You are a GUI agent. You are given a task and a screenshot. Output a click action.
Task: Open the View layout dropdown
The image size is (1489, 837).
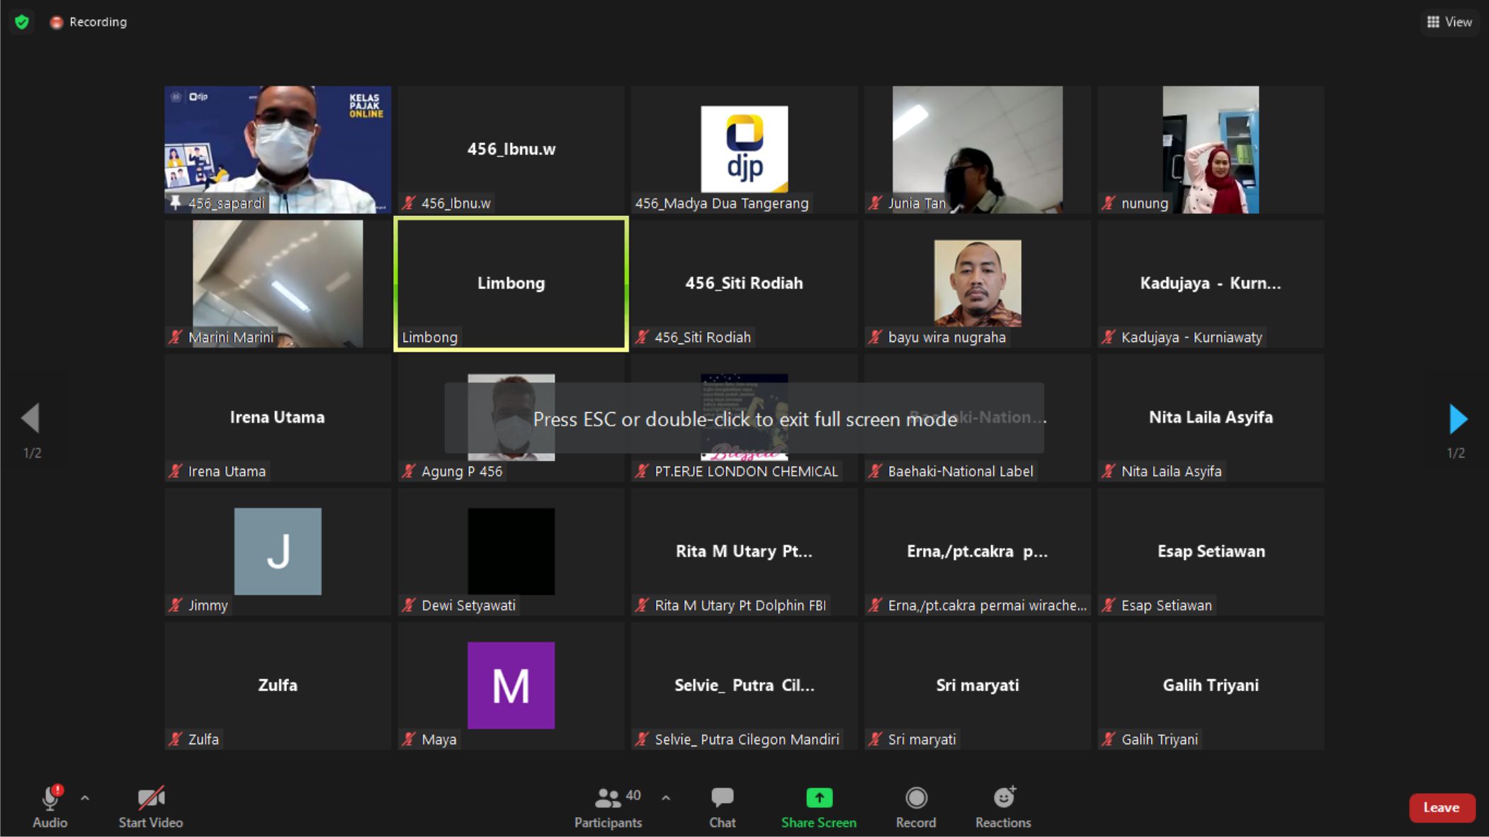pyautogui.click(x=1449, y=22)
